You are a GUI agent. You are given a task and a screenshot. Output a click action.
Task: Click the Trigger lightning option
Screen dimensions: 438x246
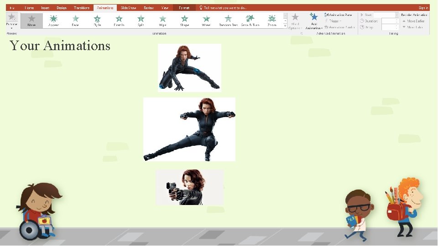point(333,21)
